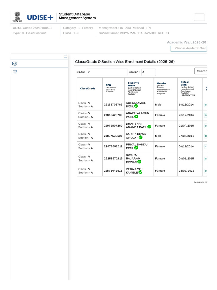
Task: Click the Student's Name column header
Action: pyautogui.click(x=134, y=88)
